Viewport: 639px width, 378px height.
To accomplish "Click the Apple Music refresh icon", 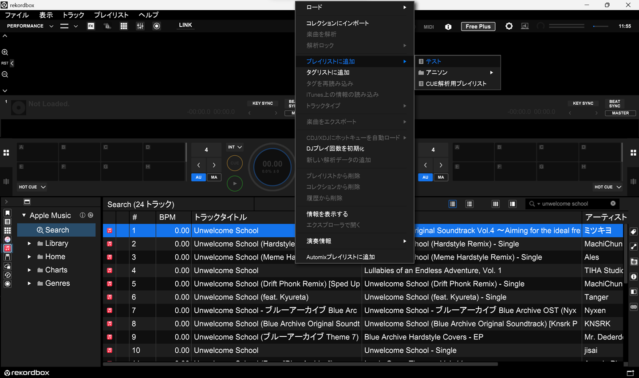I will [x=91, y=215].
